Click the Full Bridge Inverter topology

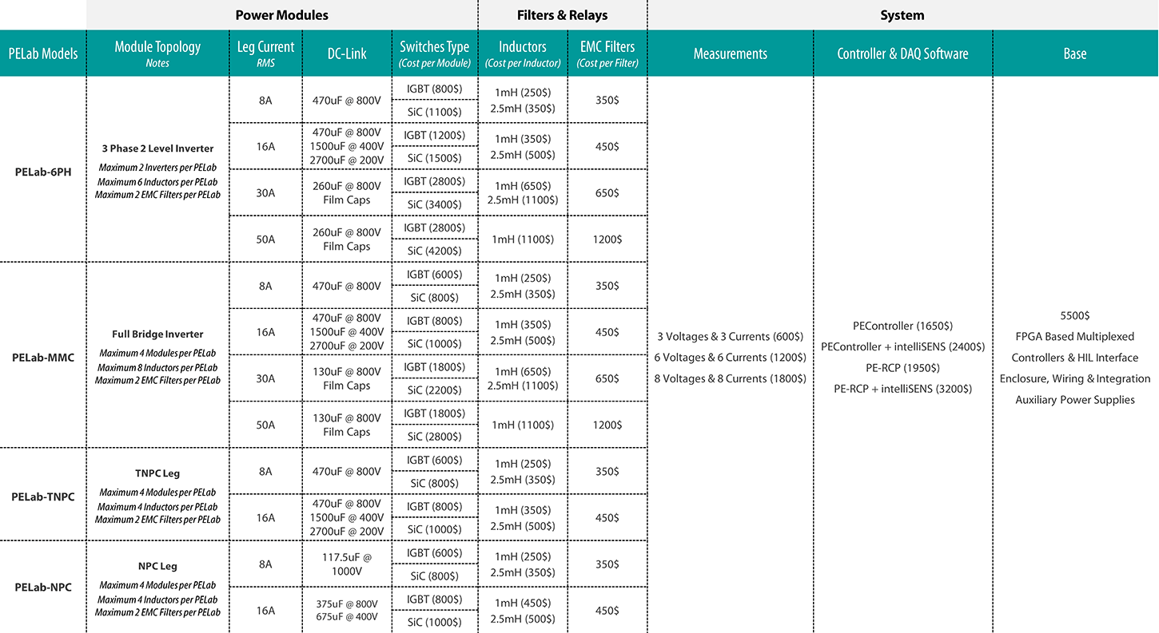[x=157, y=334]
